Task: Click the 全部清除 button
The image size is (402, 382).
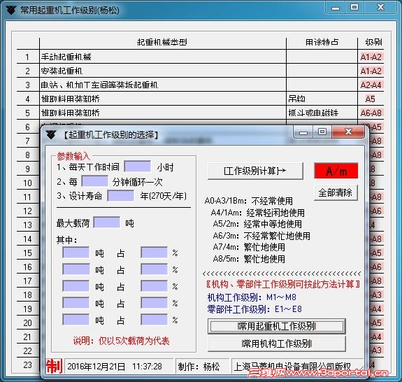Action: coord(336,192)
